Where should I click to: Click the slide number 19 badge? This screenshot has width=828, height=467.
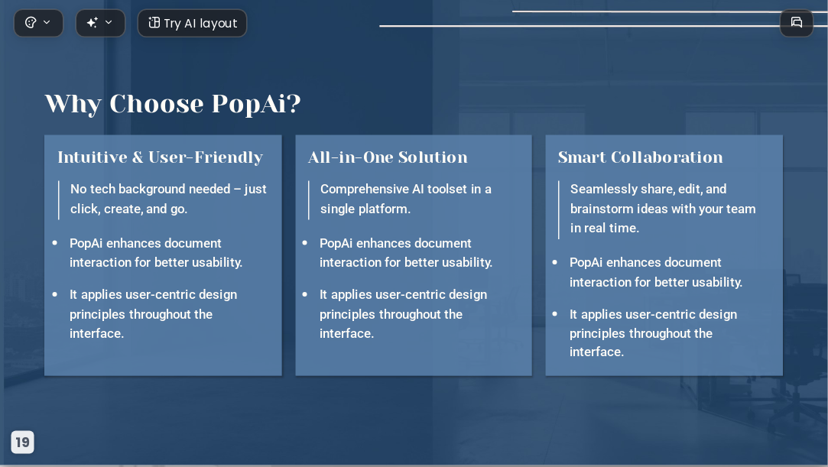(x=23, y=443)
